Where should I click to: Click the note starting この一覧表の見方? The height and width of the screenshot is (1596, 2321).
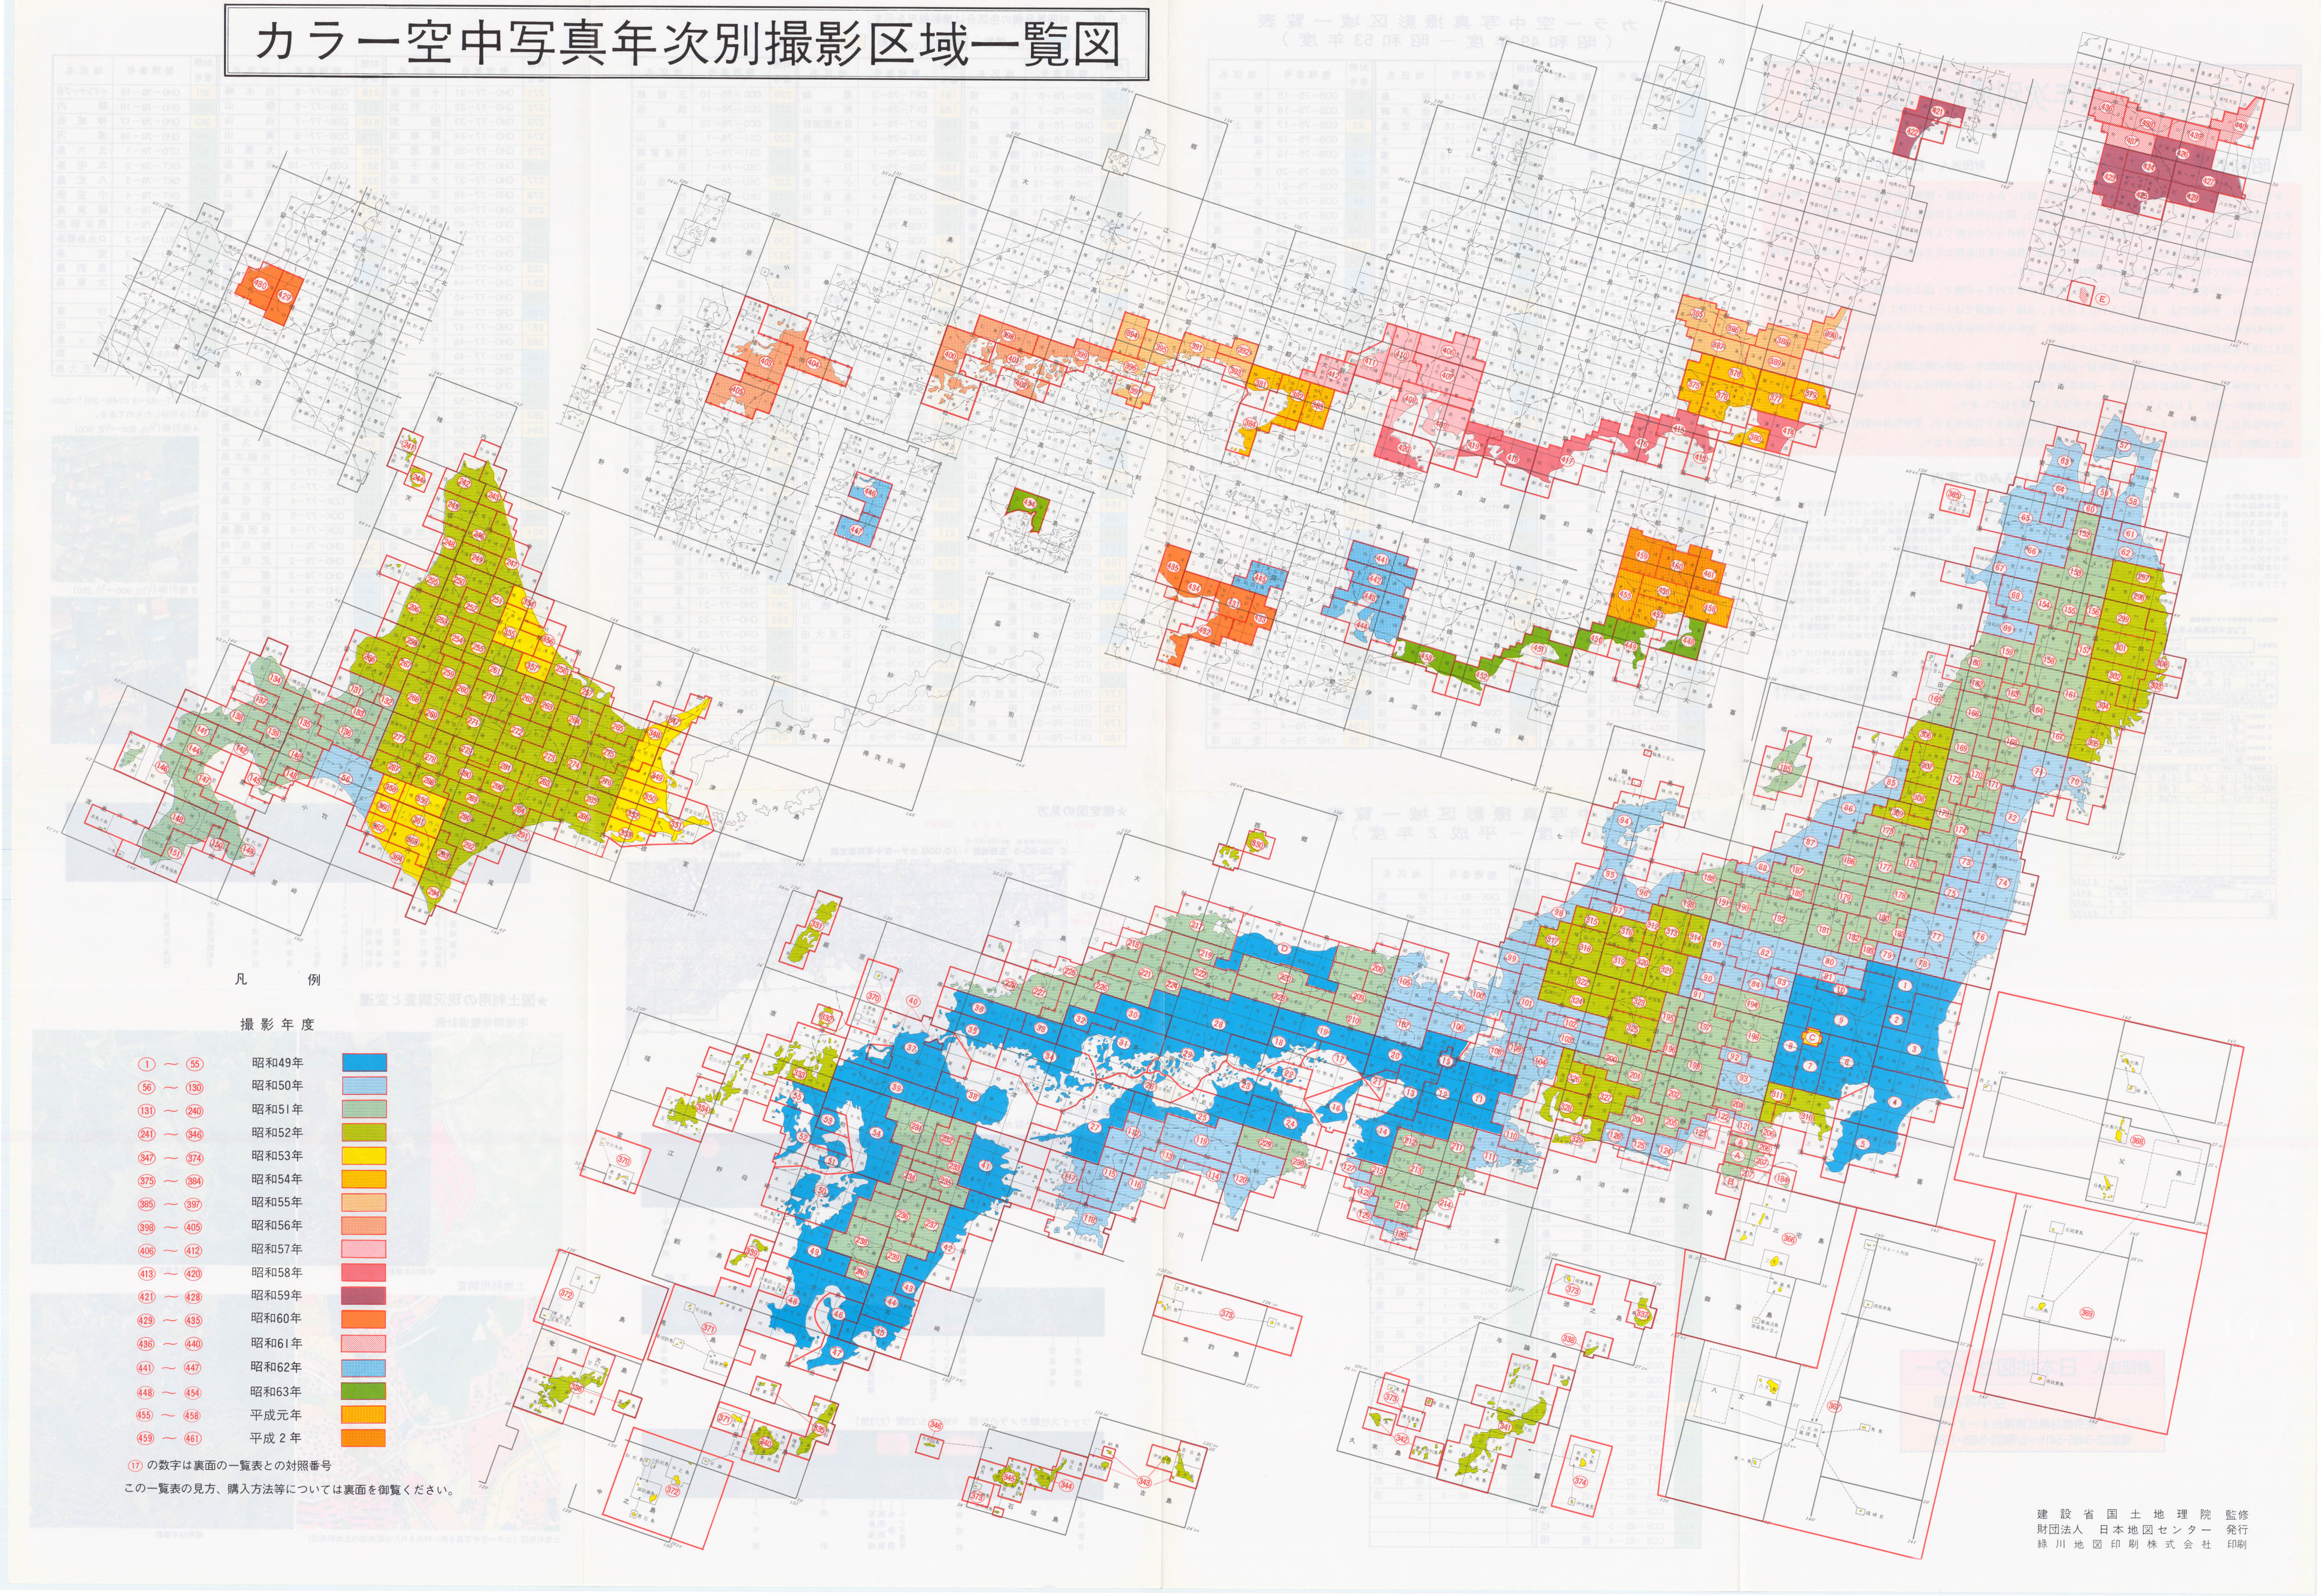289,1489
